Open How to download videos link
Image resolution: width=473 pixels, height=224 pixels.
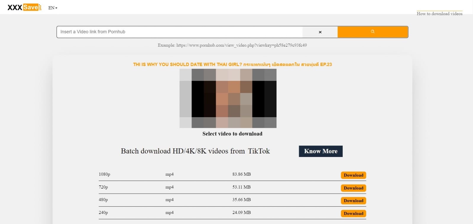click(x=440, y=14)
